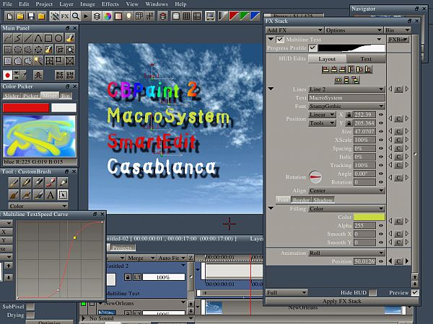Open the Font dropdown showing StampGothic
The image size is (433, 324).
(x=346, y=106)
